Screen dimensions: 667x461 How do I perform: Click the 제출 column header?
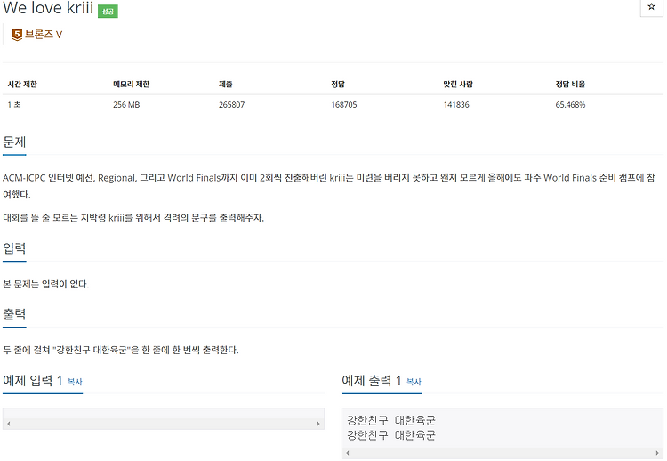[x=226, y=85]
